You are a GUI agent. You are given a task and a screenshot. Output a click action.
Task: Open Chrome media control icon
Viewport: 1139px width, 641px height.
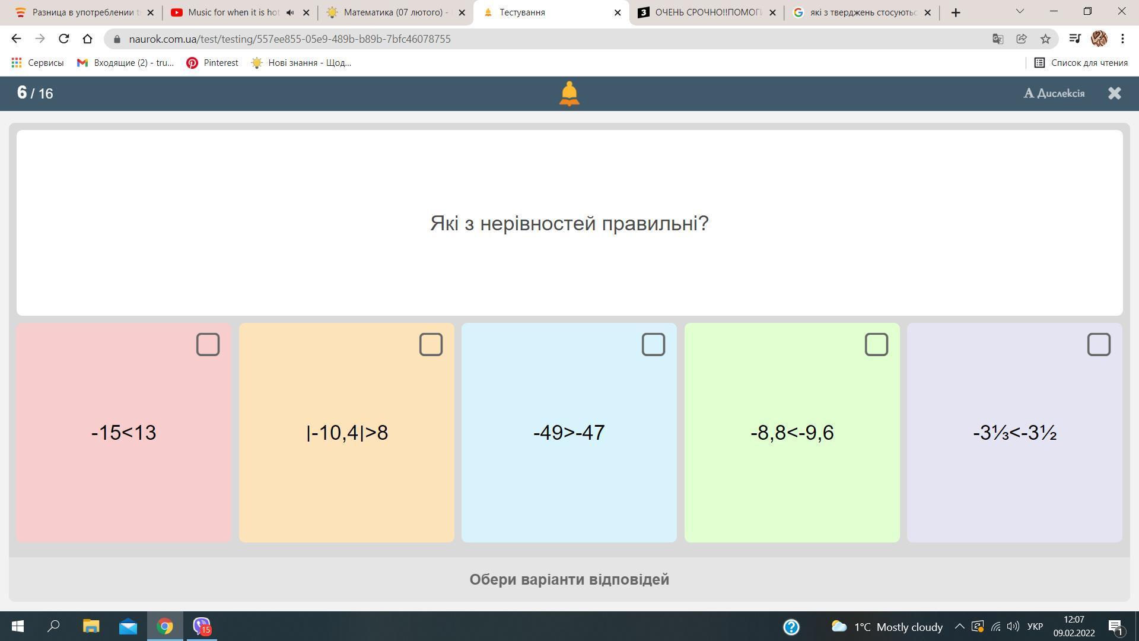pyautogui.click(x=1074, y=39)
